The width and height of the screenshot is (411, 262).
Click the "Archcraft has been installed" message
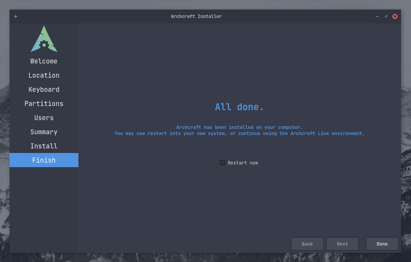click(x=239, y=127)
